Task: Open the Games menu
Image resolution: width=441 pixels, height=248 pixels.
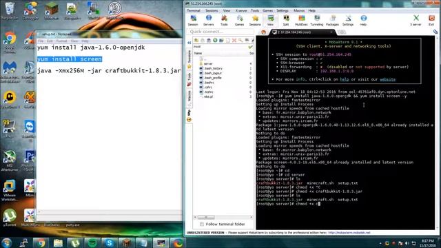Action: click(x=268, y=11)
